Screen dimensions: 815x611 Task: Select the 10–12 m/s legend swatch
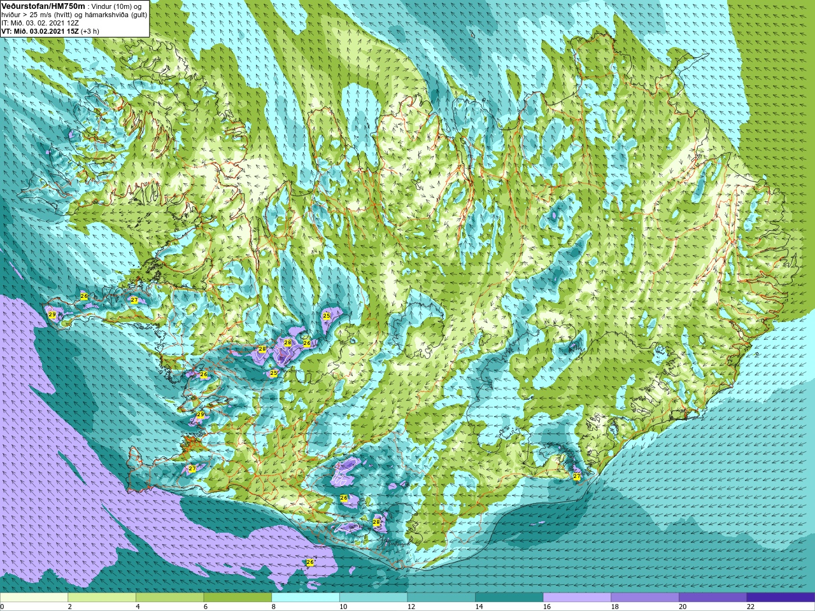pos(373,598)
